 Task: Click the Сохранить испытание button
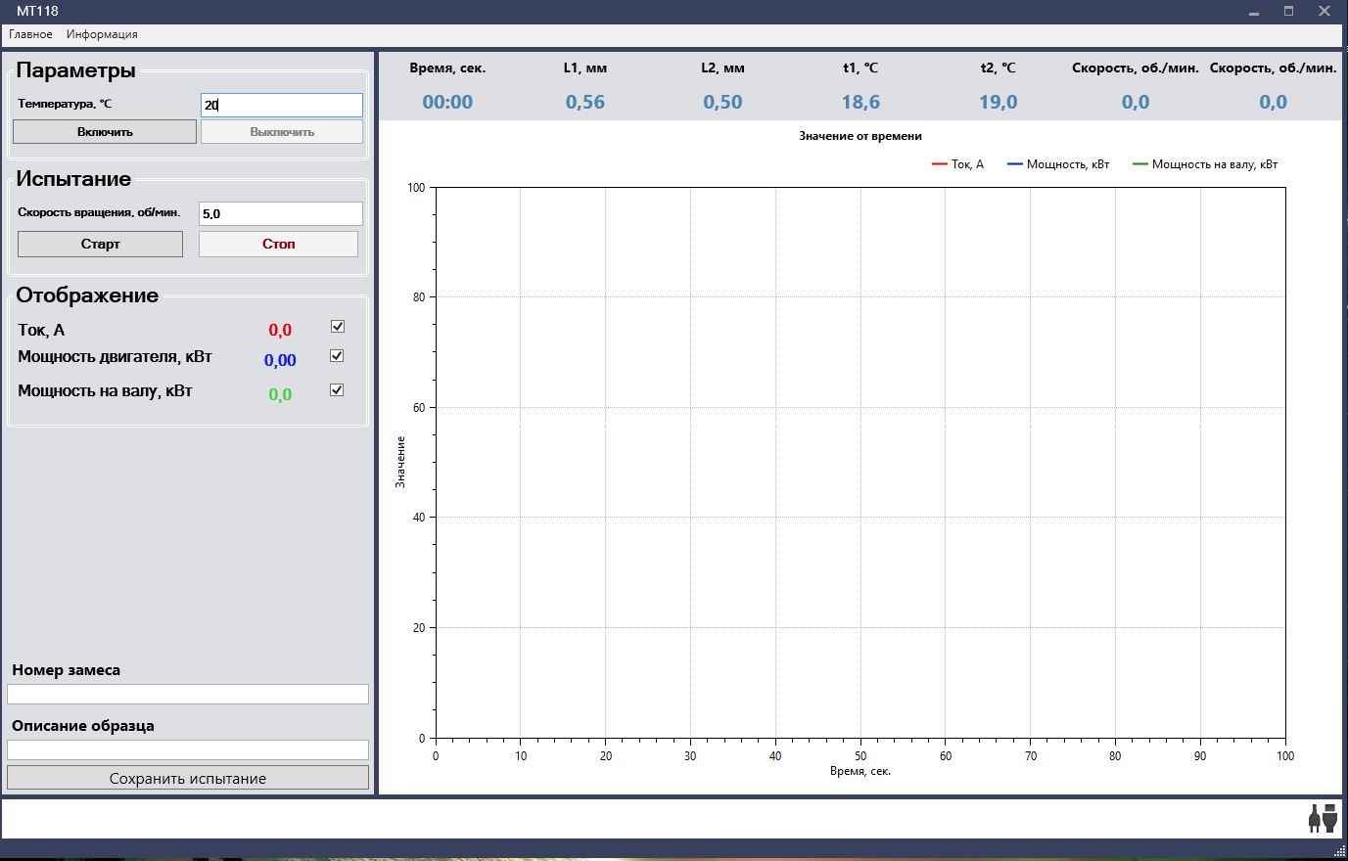[x=188, y=778]
